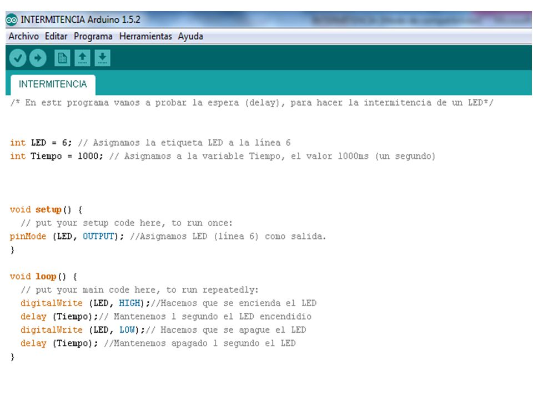533x400 pixels.
Task: Select the INTERMITENCIA sketch tab
Action: pyautogui.click(x=53, y=84)
